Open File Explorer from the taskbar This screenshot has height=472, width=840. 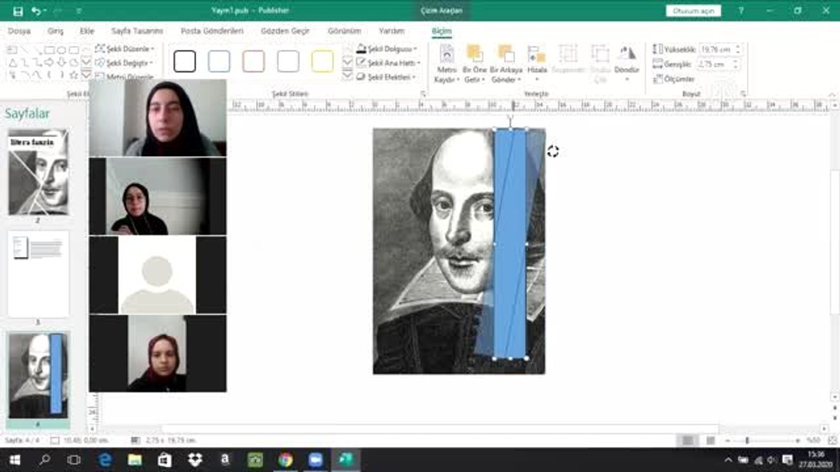135,460
